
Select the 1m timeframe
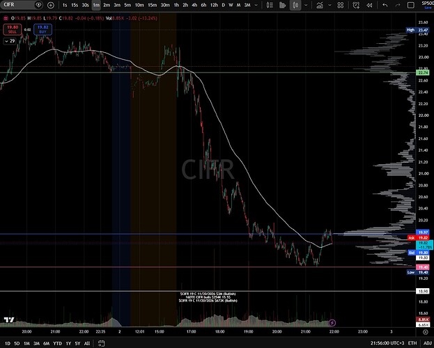point(96,5)
